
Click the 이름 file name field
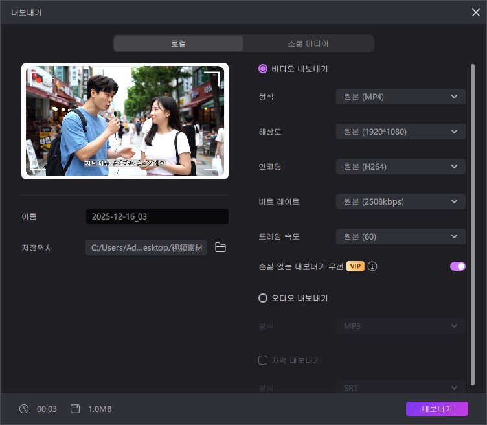(157, 216)
